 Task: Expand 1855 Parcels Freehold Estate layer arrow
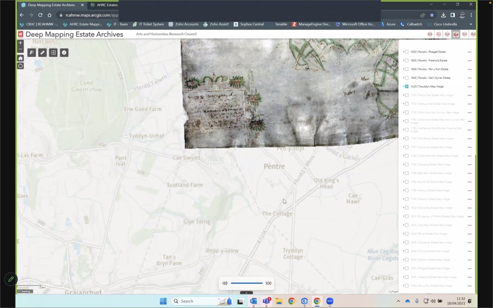click(x=403, y=61)
